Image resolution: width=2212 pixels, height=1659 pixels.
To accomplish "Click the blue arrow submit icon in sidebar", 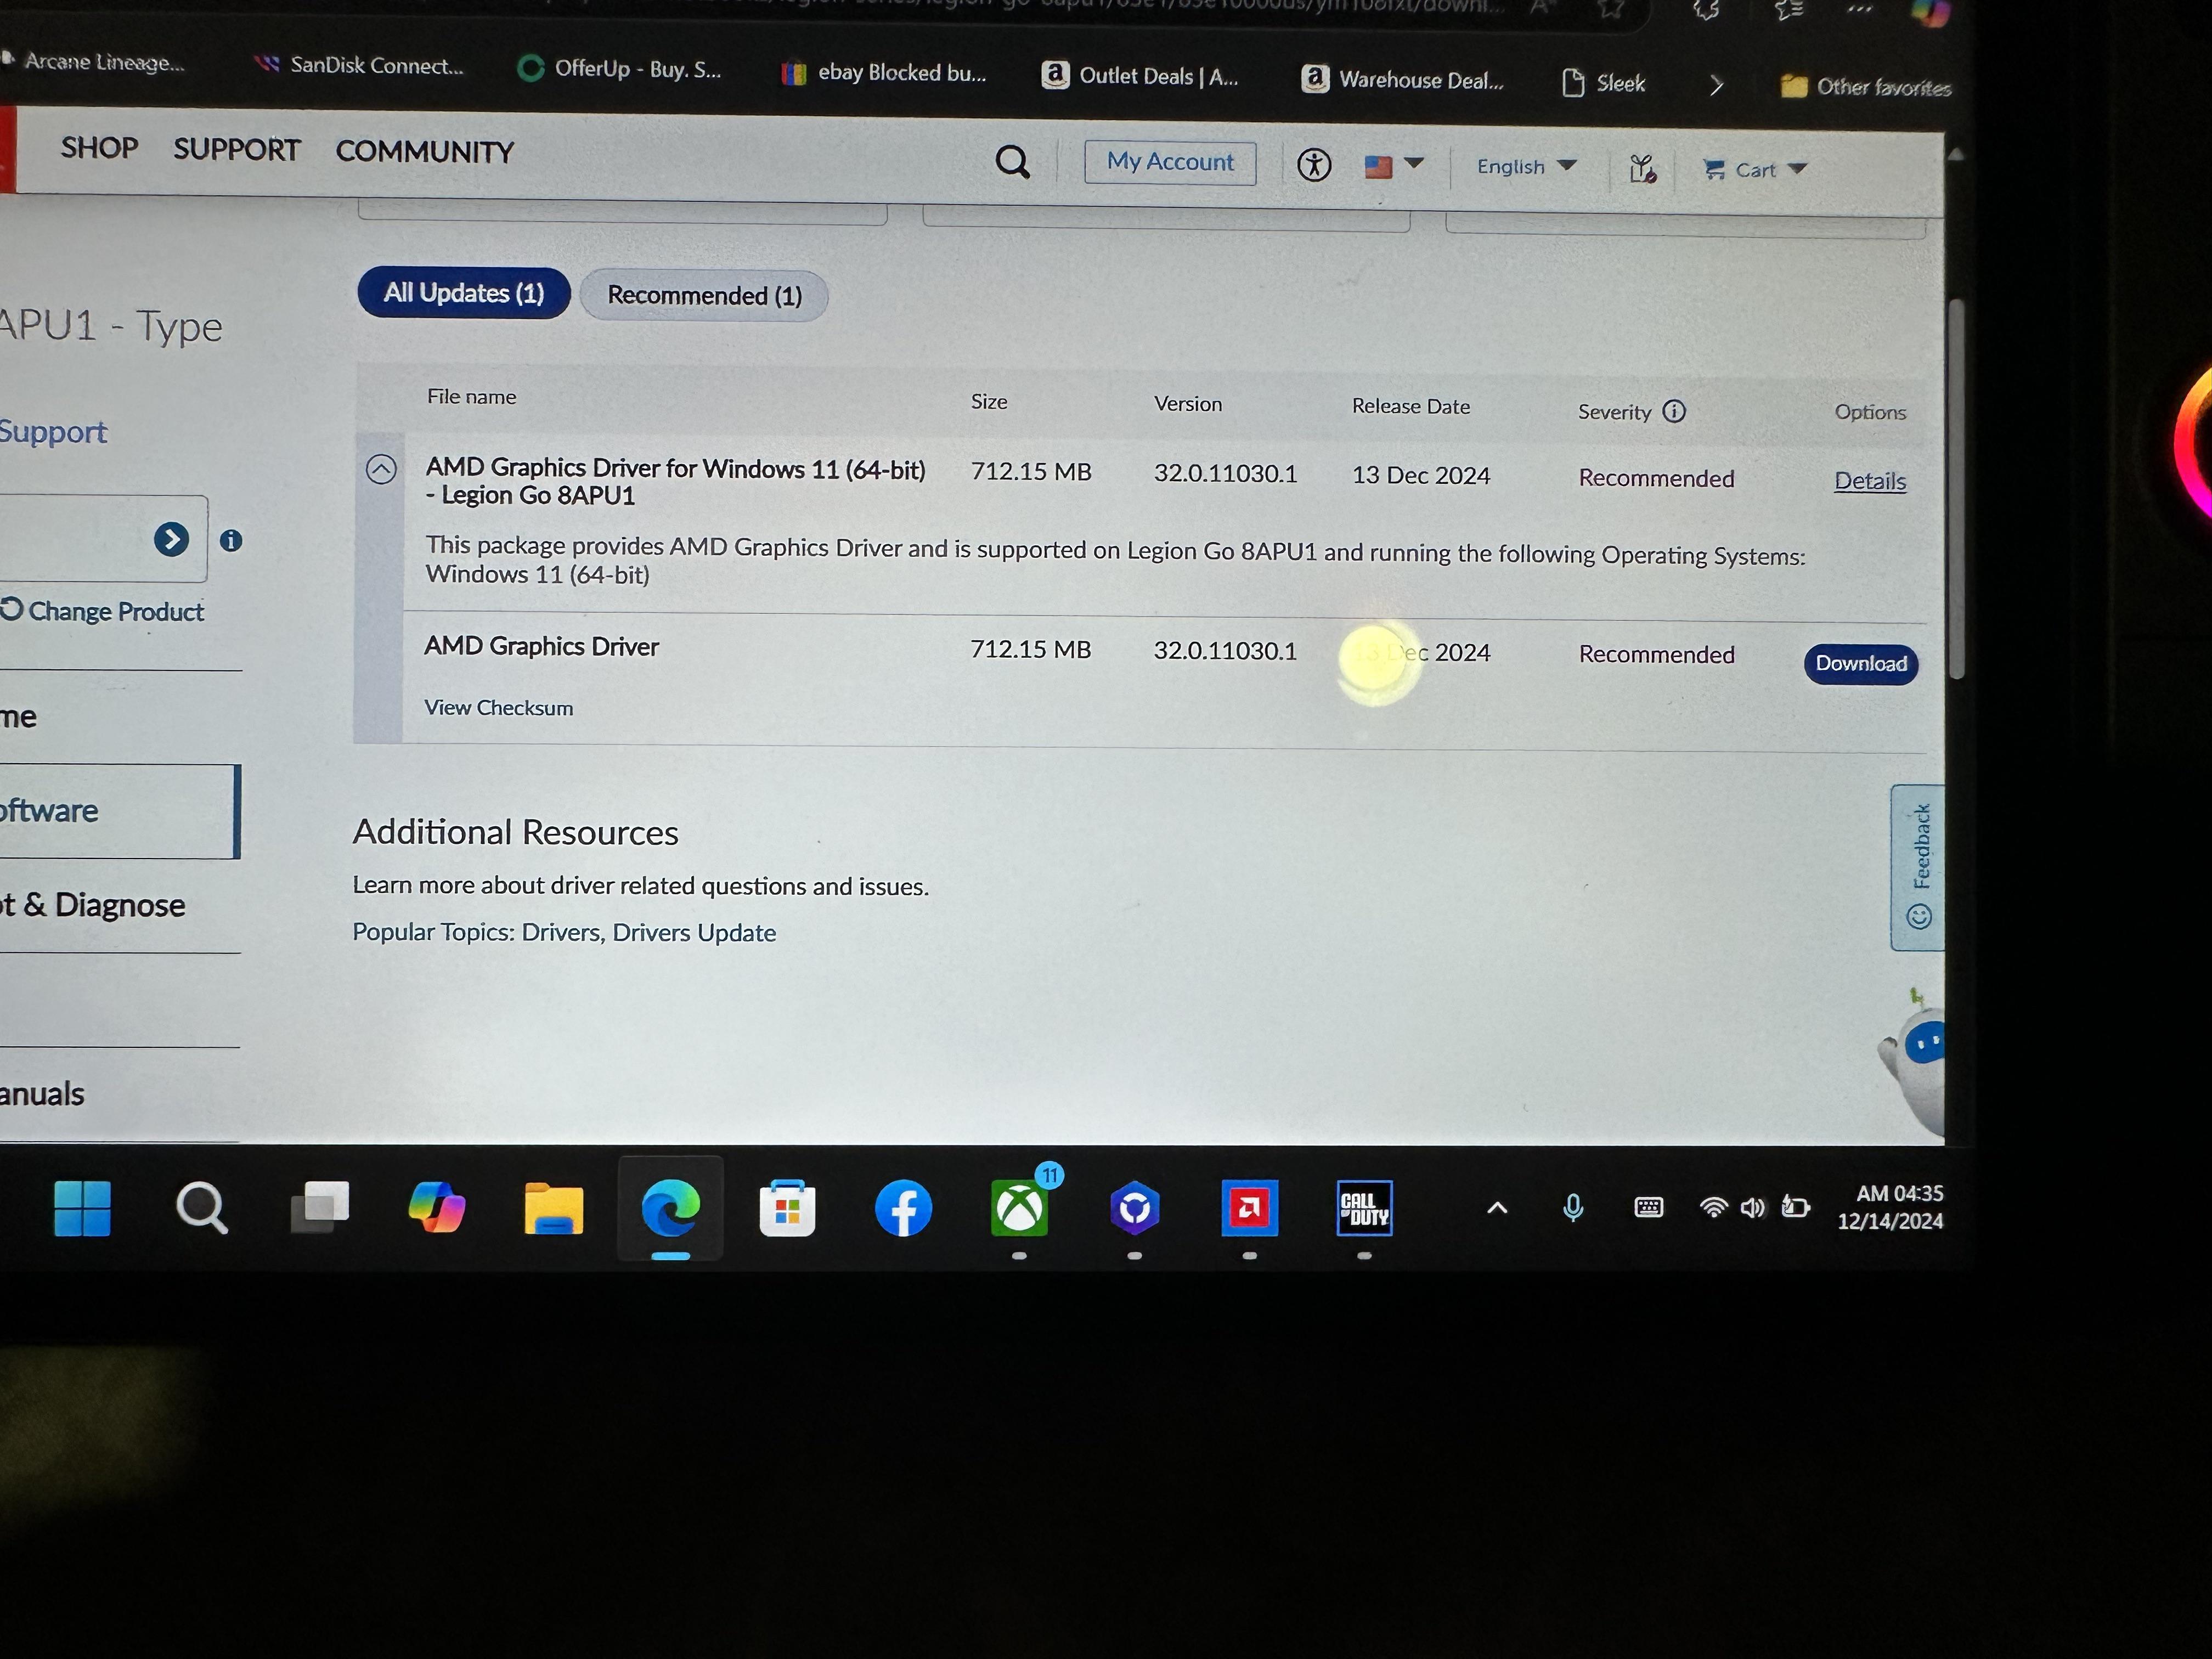I will [x=171, y=540].
